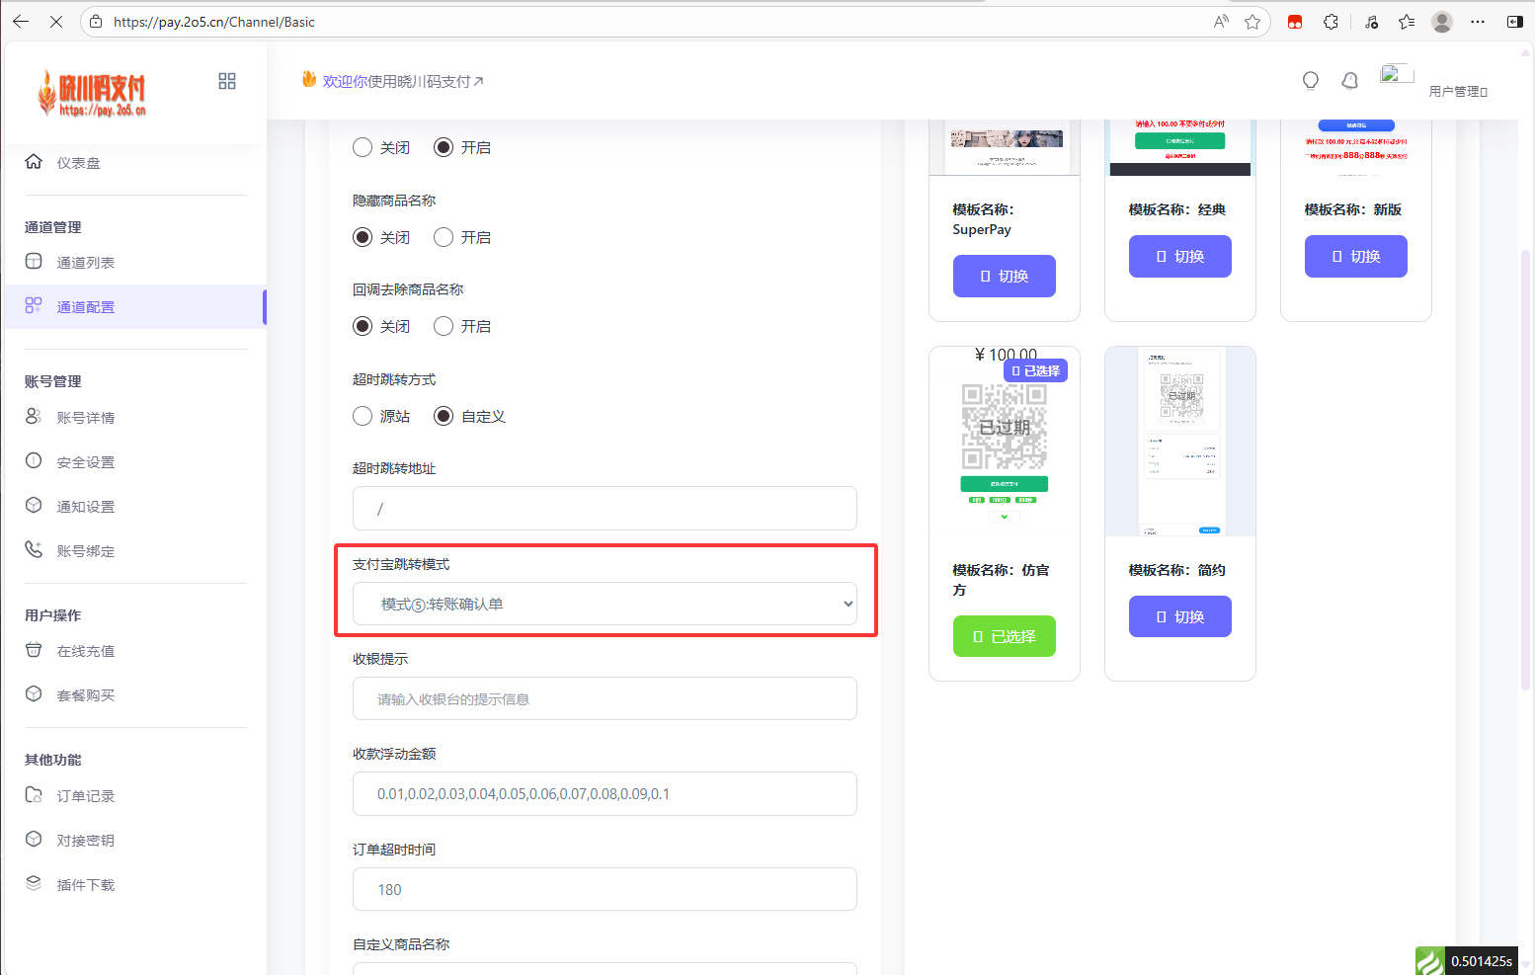Select 开启 for 隐藏商品名称
1535x975 pixels.
point(444,237)
